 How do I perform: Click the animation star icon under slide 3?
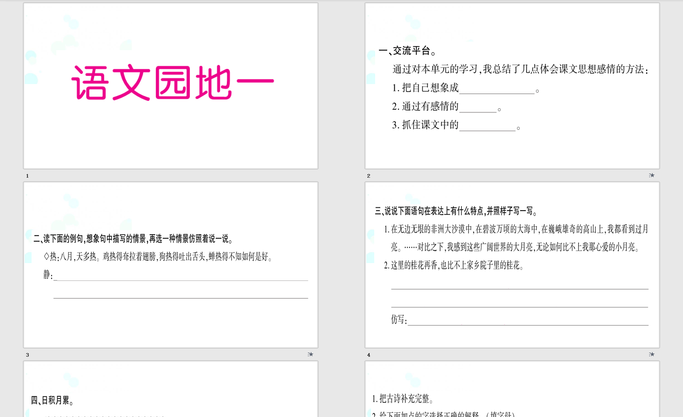click(310, 354)
